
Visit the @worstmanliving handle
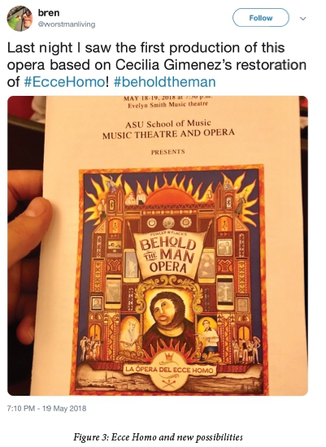pyautogui.click(x=67, y=24)
